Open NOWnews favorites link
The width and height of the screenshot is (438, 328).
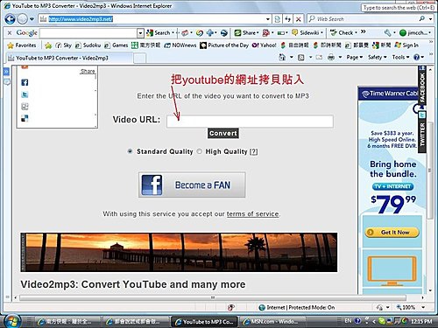[180, 45]
